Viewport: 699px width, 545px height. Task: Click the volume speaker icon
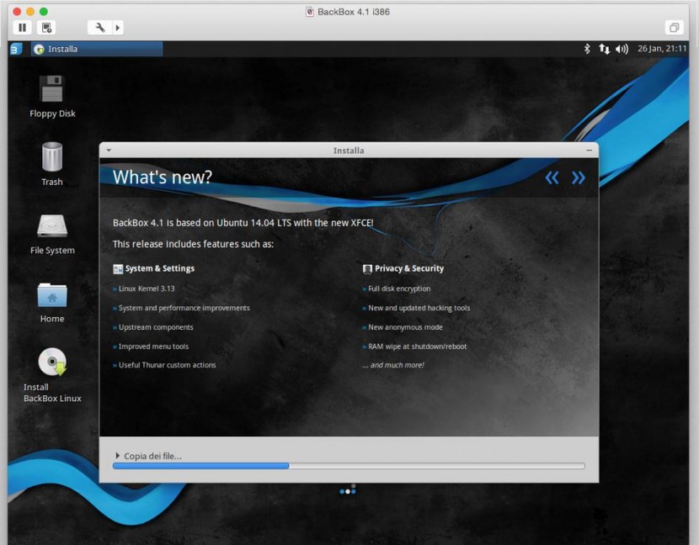click(622, 49)
